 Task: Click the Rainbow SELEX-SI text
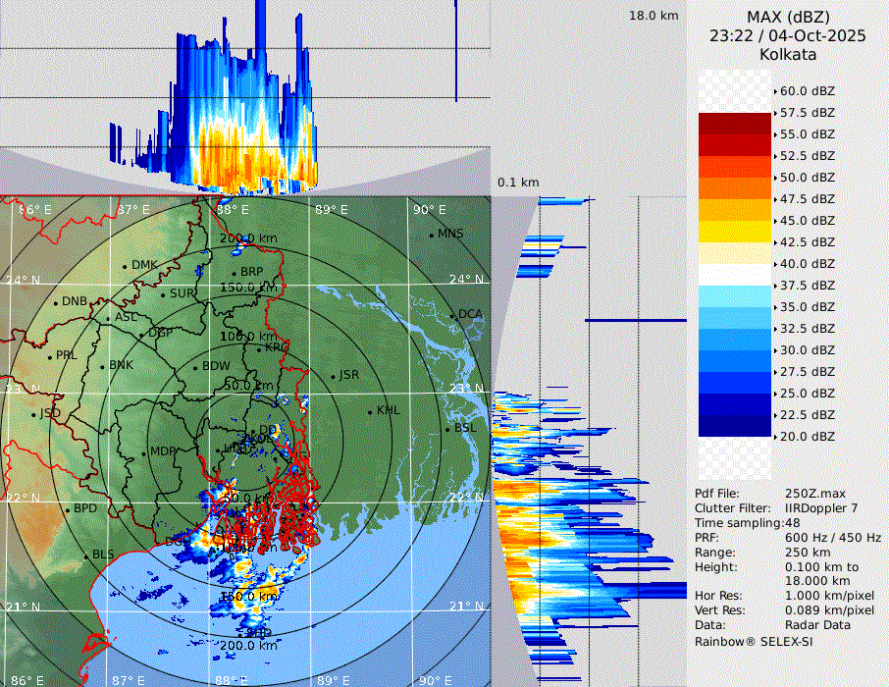[754, 641]
